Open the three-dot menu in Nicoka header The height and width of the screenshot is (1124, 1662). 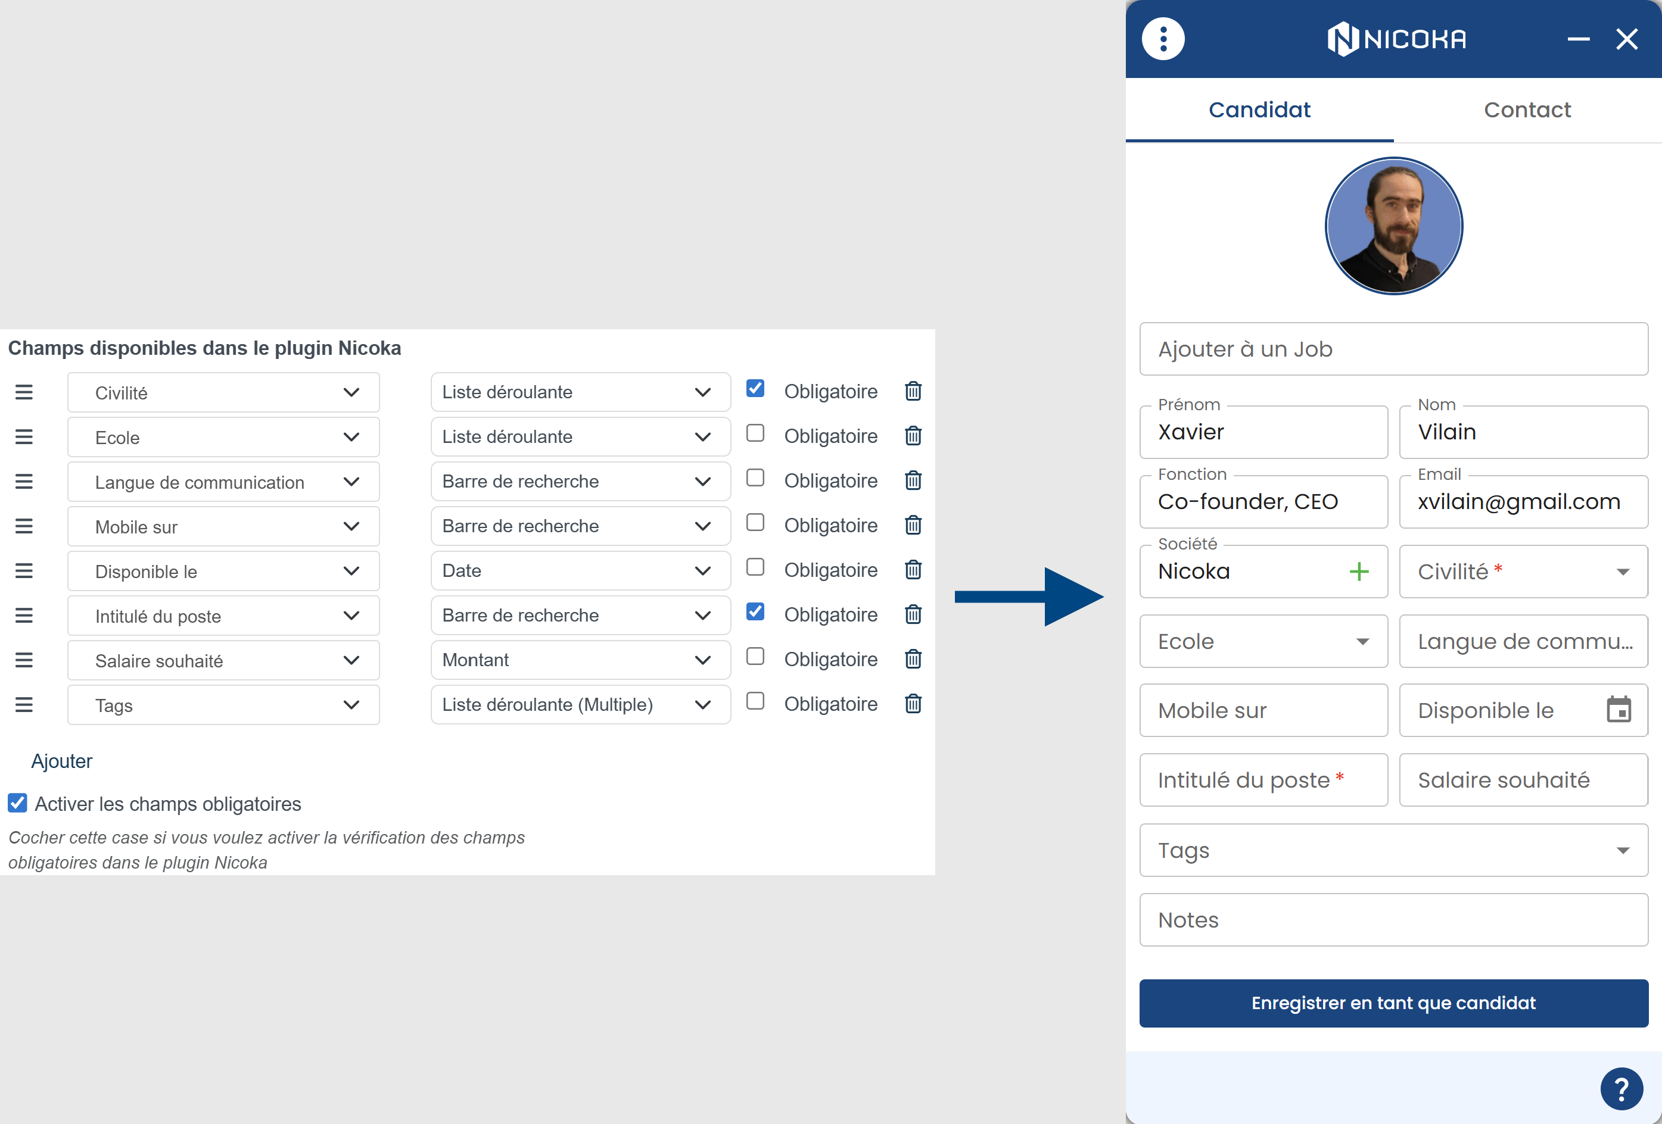pos(1162,39)
